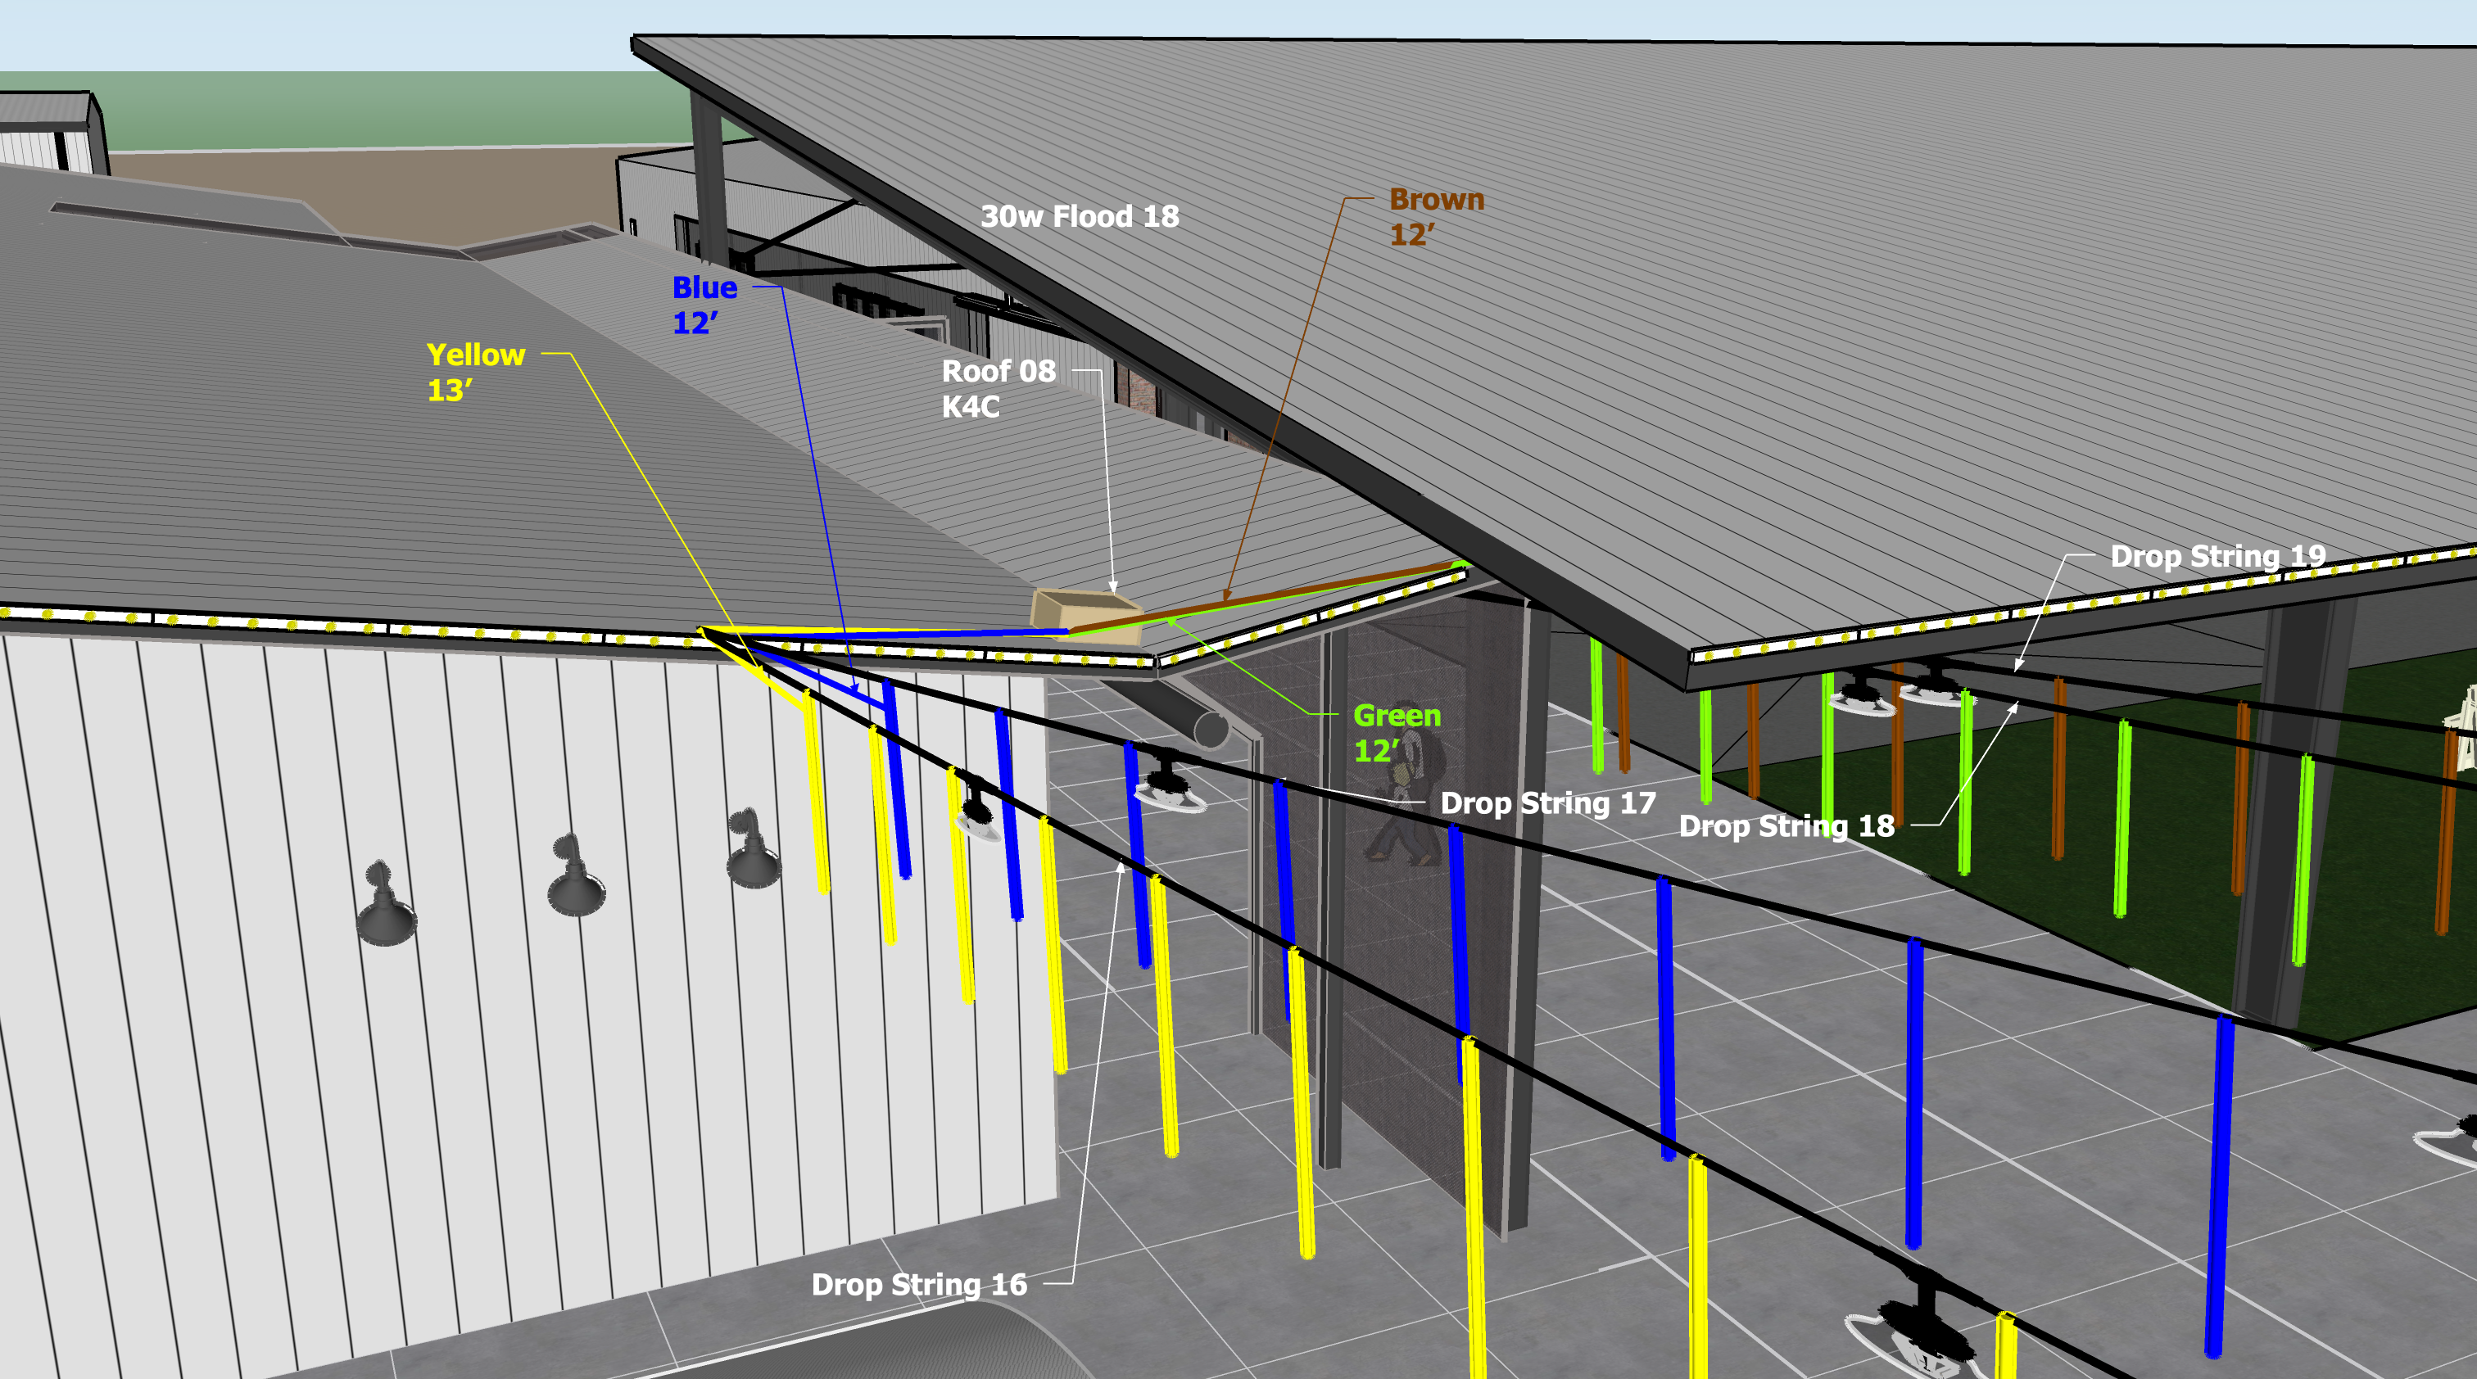Screen dimensions: 2477x1379
Task: Click the 'Drop String 17' label
Action: coord(1547,803)
